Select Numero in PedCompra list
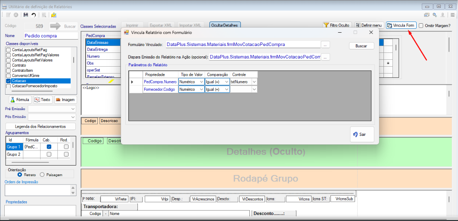458x221 pixels. point(103,56)
